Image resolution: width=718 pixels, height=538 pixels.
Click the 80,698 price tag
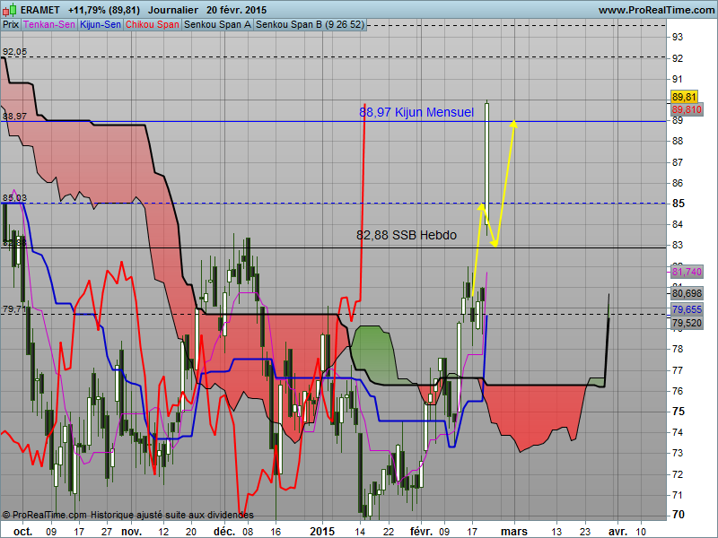687,293
